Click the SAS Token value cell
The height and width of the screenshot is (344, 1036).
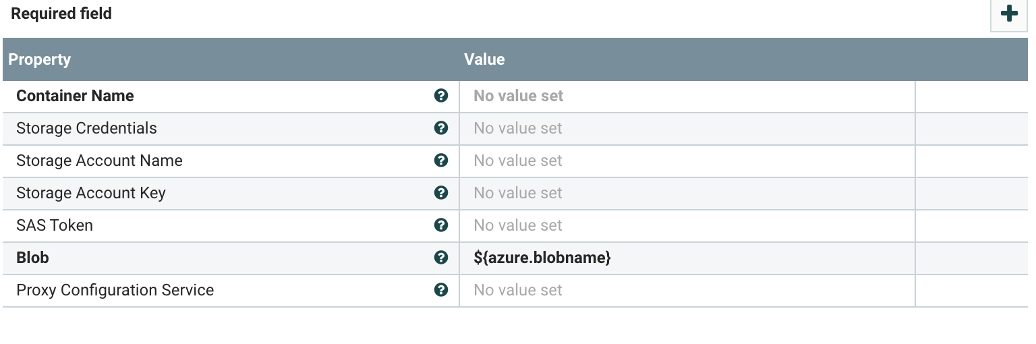687,225
